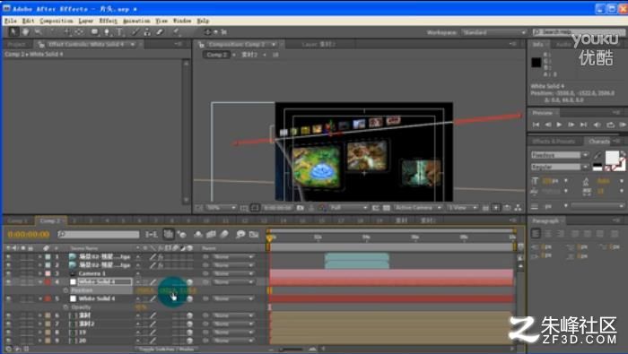Open the comp flowchart in viewer

click(x=518, y=208)
